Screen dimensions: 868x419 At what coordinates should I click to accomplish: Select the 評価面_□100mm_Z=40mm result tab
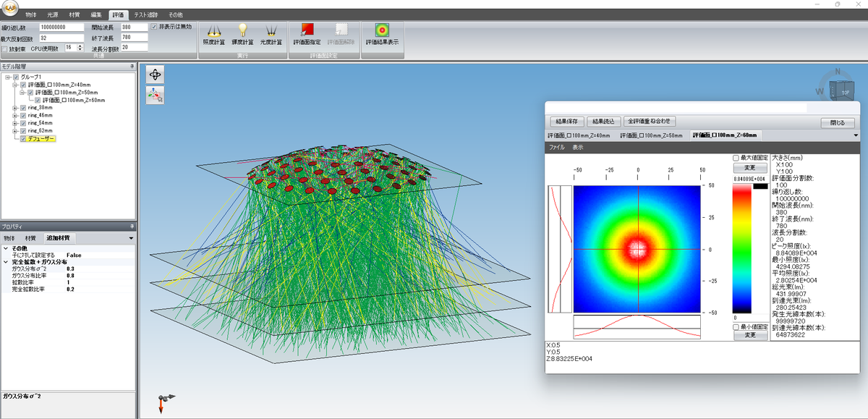point(579,135)
